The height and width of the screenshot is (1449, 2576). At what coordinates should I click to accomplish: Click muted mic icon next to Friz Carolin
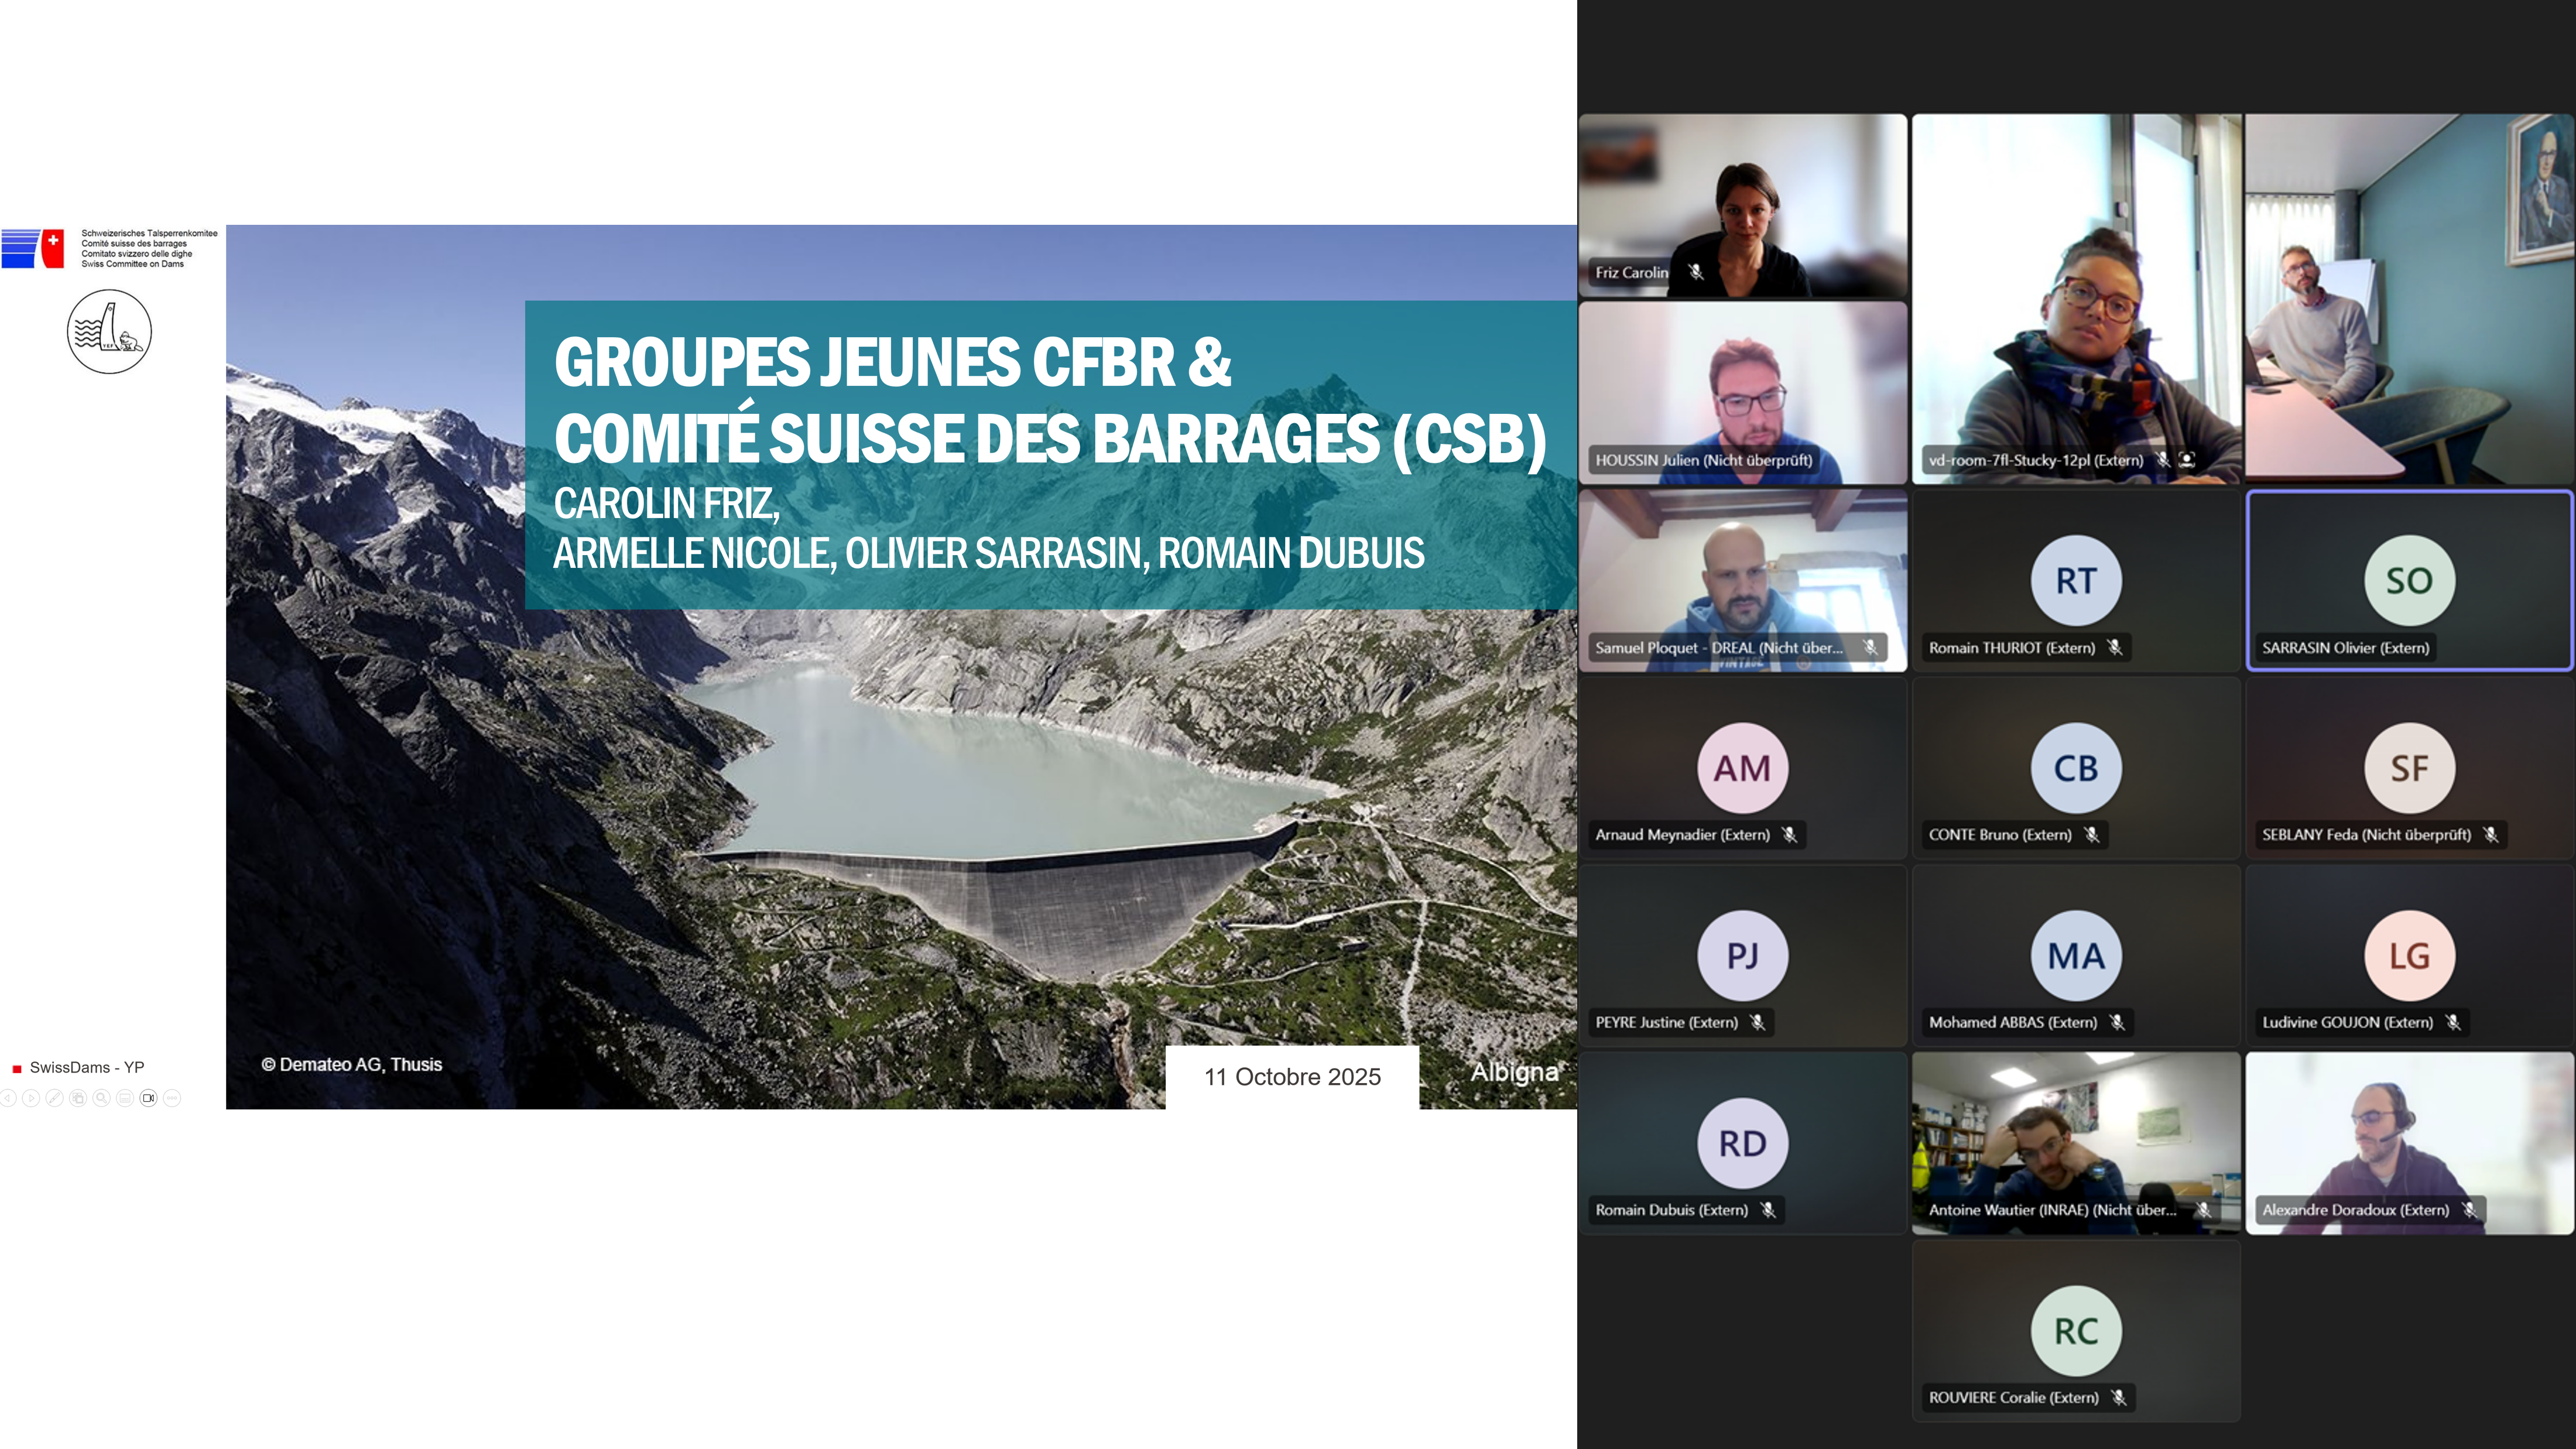pos(1696,272)
